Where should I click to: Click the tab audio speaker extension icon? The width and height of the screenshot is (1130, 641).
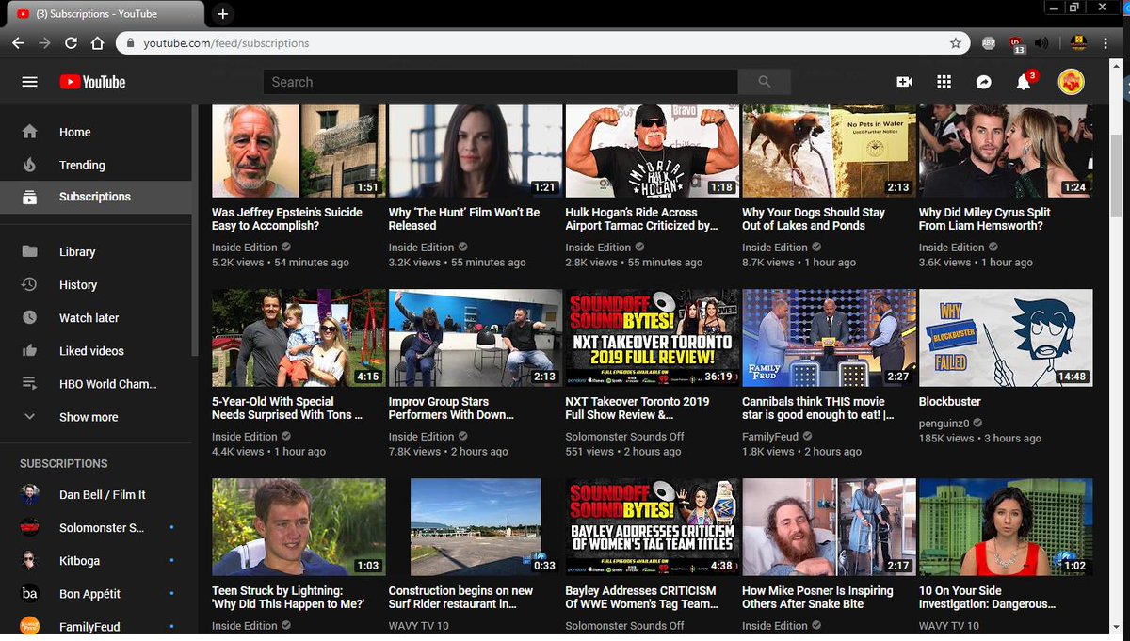point(1041,43)
